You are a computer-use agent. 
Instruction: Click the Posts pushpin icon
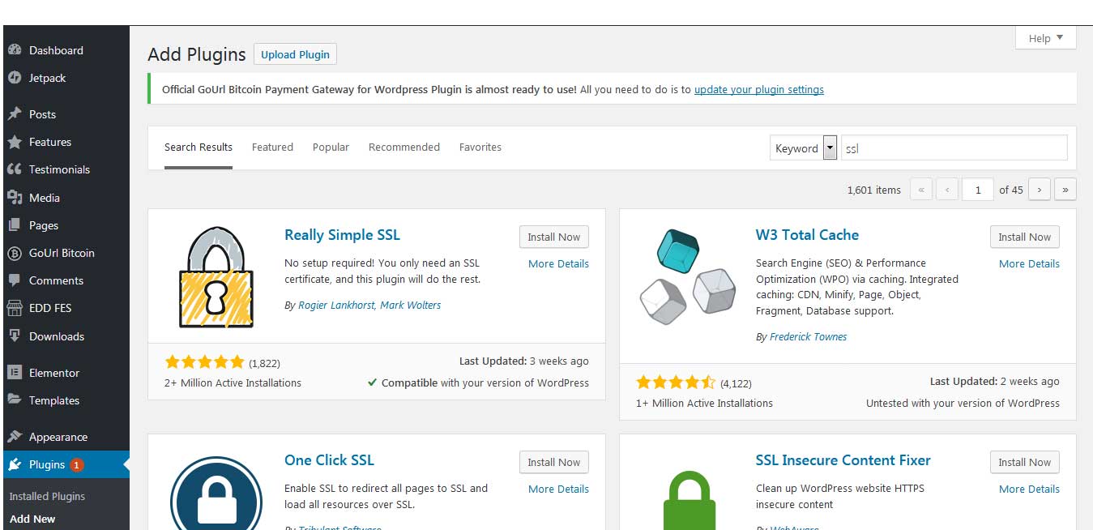[15, 114]
